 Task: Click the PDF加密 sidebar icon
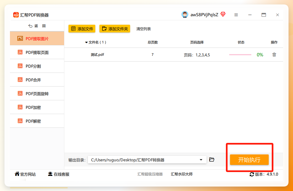[x=20, y=107]
